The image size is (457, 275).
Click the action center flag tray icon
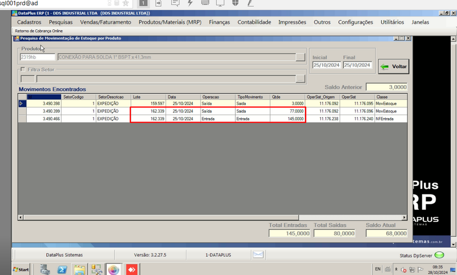[420, 269]
